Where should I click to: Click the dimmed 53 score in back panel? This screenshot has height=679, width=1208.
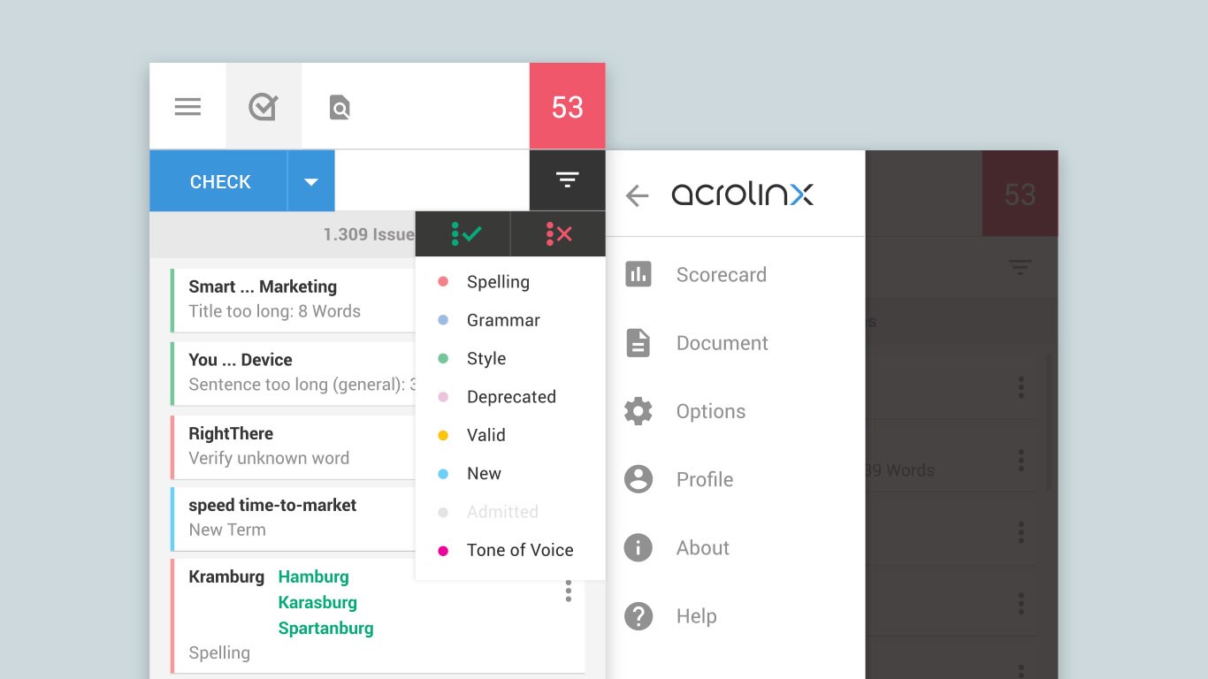coord(1020,194)
